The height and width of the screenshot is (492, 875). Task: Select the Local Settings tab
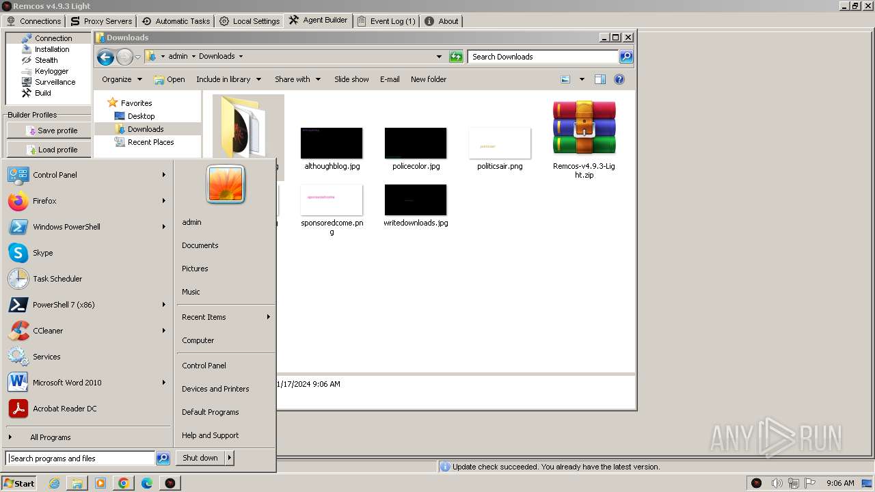point(250,21)
